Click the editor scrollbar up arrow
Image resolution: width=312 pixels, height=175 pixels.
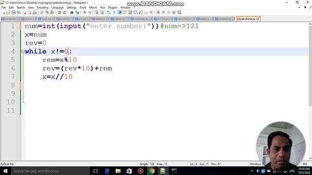[x=310, y=24]
